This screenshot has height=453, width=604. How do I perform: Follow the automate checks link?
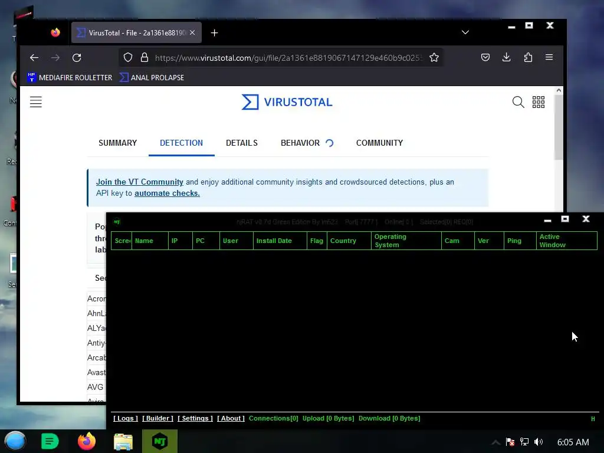click(x=167, y=193)
